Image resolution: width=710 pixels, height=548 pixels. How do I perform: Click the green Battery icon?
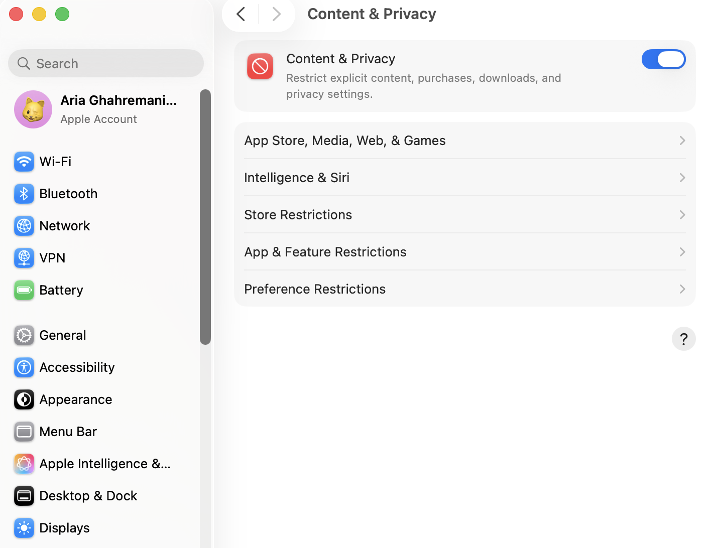(x=24, y=290)
